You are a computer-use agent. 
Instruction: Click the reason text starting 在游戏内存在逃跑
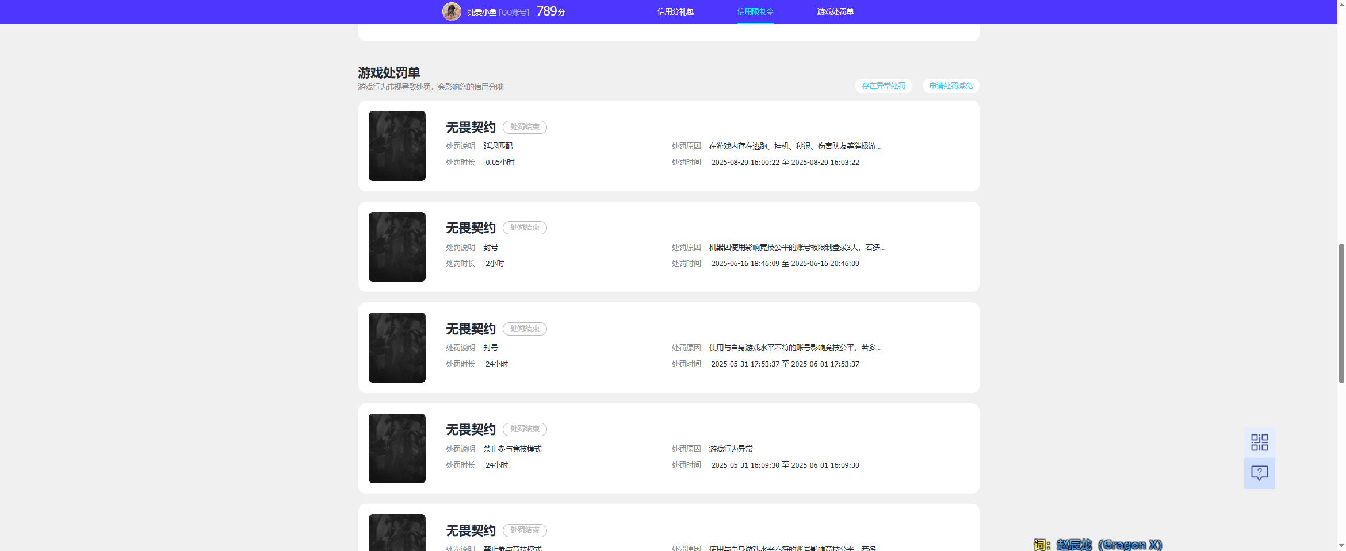pos(795,146)
